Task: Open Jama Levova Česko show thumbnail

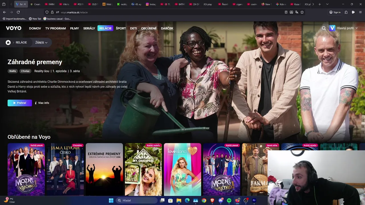Action: [65, 169]
